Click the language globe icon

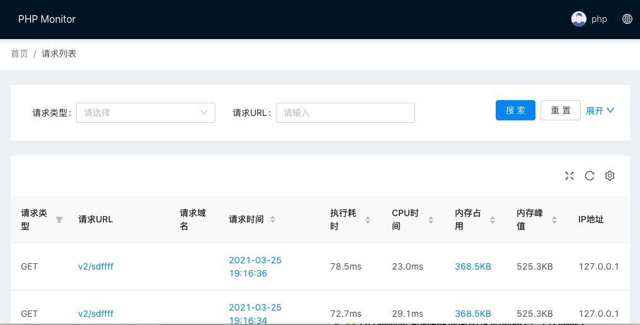click(627, 19)
